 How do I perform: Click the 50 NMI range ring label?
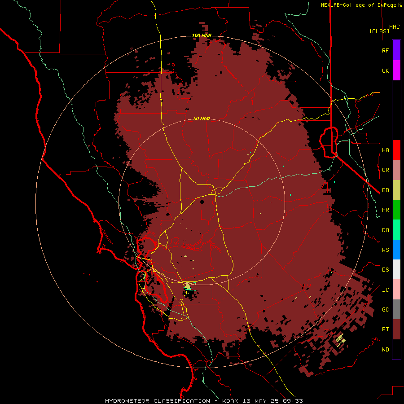202,119
